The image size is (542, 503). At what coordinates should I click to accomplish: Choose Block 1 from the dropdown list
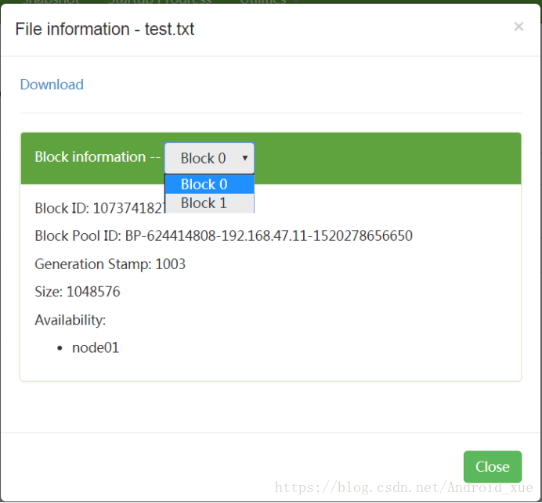point(210,203)
